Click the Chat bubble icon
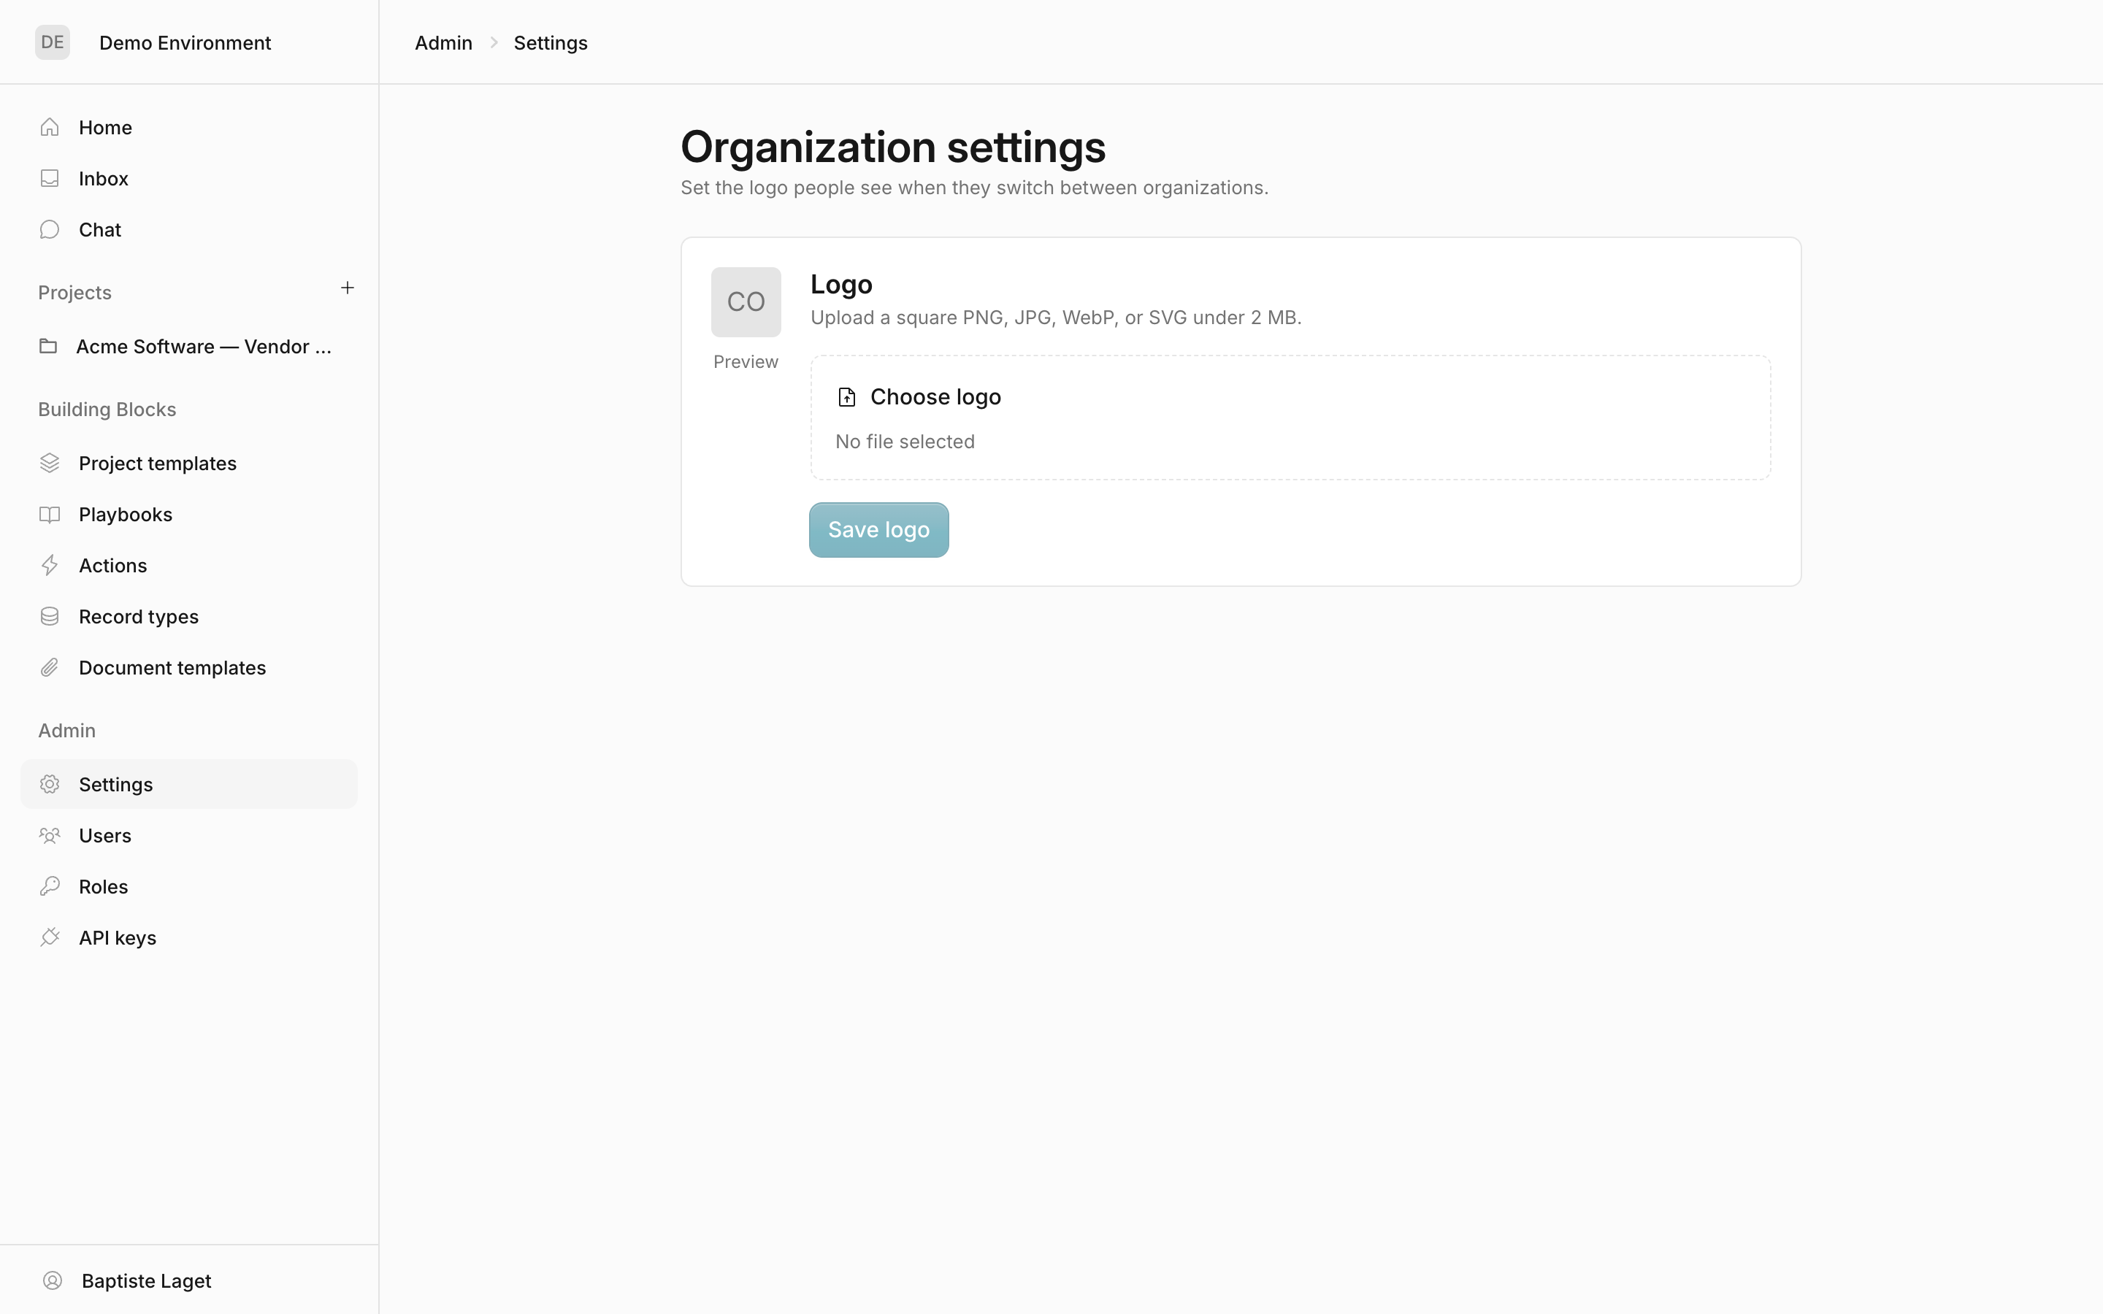Image resolution: width=2103 pixels, height=1314 pixels. click(50, 229)
